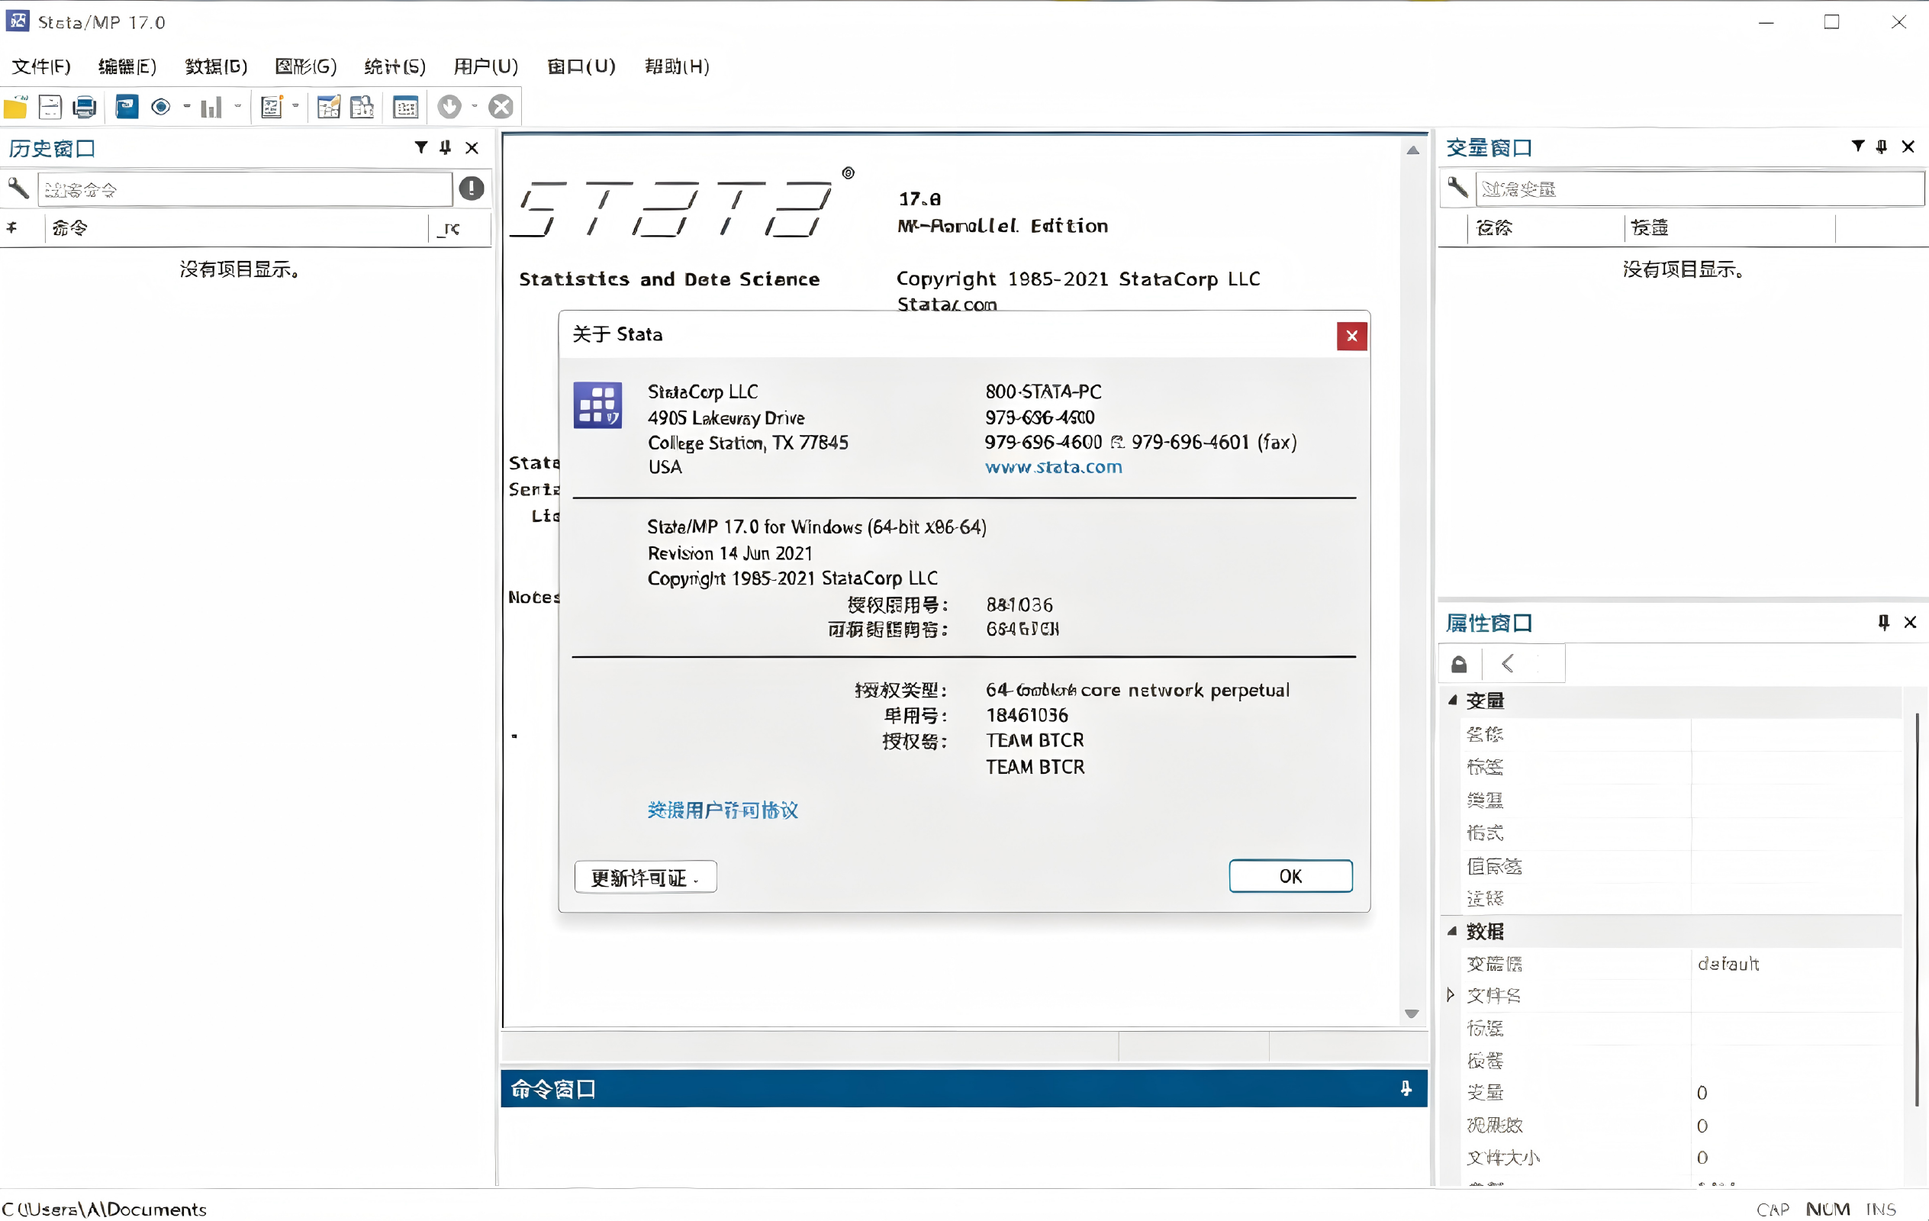Close the 历史窗口 panel

(472, 147)
